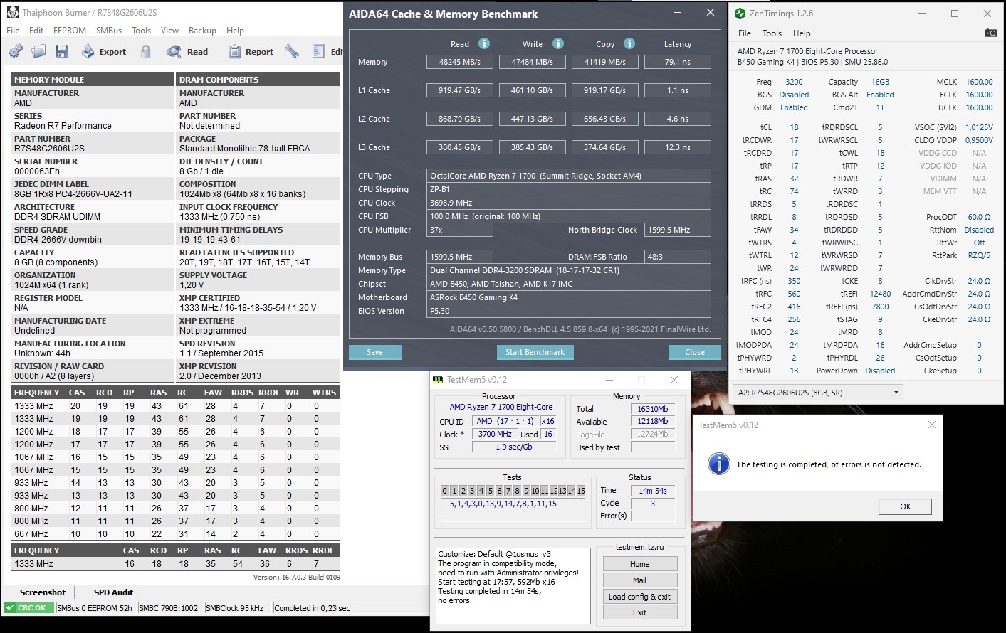Click the Exit button in TestMem5
The width and height of the screenshot is (1006, 633).
(640, 612)
